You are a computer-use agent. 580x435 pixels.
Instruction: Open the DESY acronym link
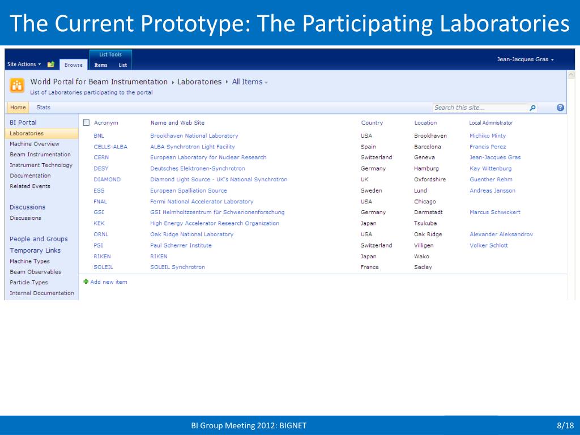101,168
